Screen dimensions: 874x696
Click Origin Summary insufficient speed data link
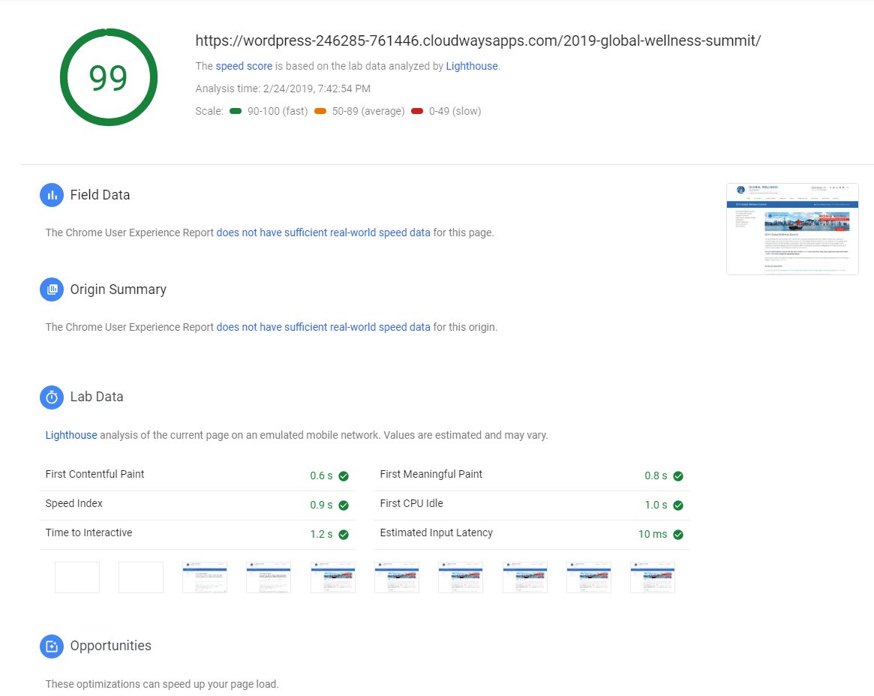click(323, 327)
